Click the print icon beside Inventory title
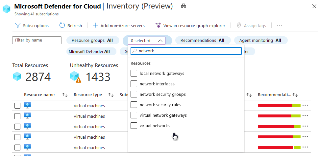The height and width of the screenshot is (156, 318). (183, 6)
